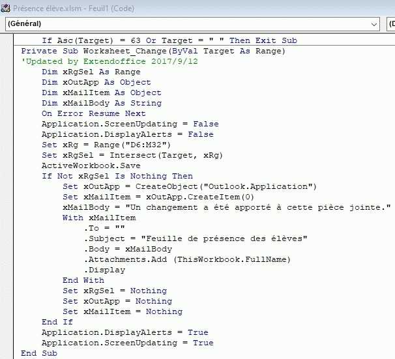
Task: Click the line 'Set xRgSel = Nothing'
Action: tap(115, 291)
